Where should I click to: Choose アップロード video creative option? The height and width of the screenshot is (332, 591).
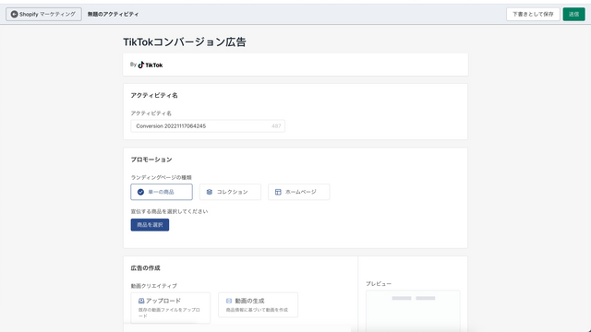[170, 308]
